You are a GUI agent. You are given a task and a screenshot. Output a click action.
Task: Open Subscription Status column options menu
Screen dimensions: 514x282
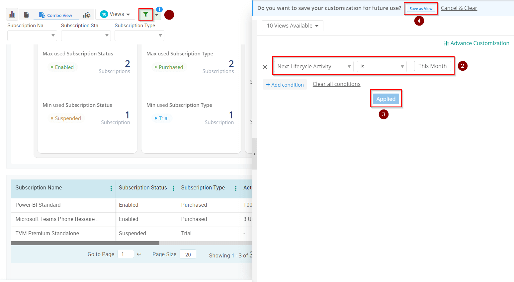[173, 188]
